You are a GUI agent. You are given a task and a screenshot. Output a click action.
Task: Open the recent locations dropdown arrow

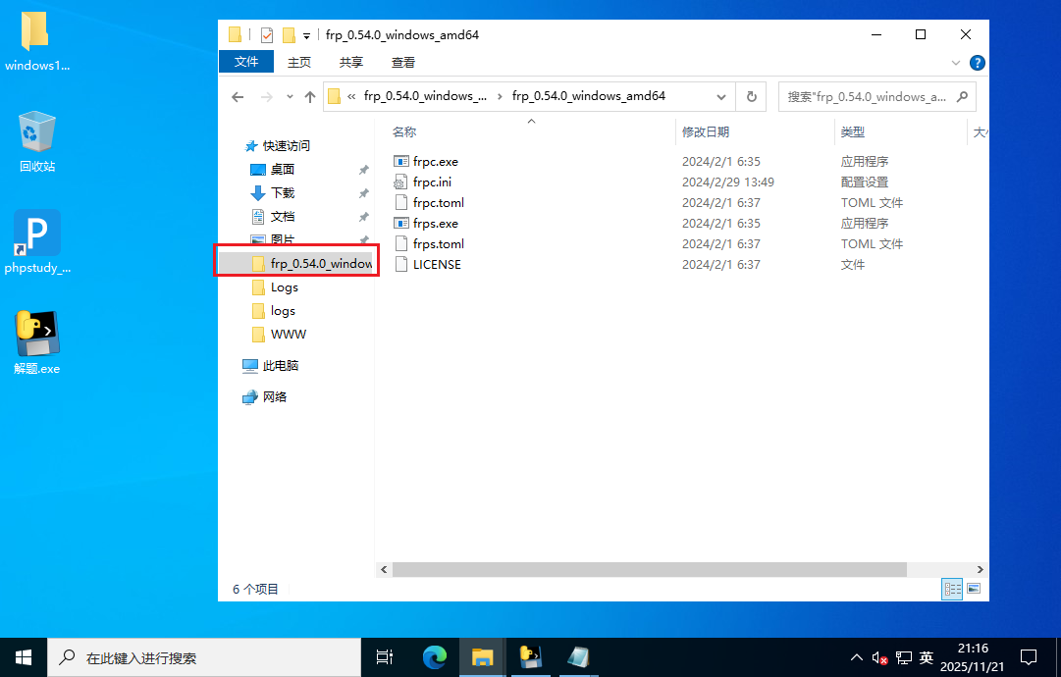290,97
